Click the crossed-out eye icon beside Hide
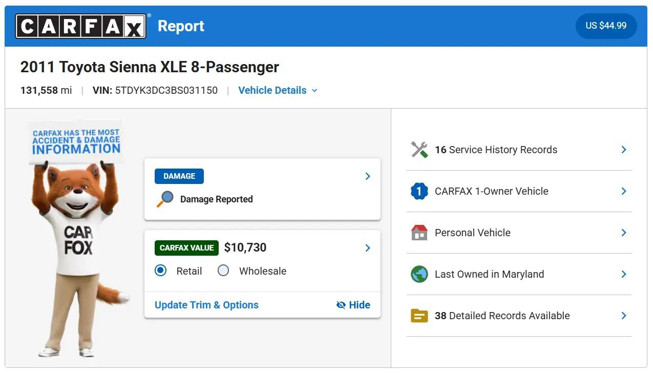Screen dimensions: 653x373 coord(341,305)
